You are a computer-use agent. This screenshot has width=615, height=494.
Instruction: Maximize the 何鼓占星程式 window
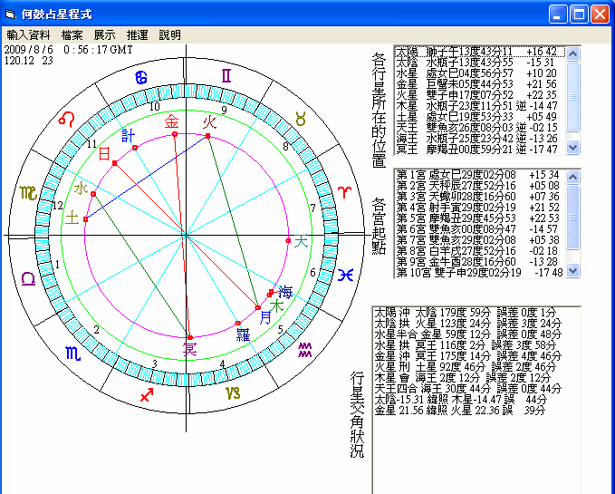(579, 15)
